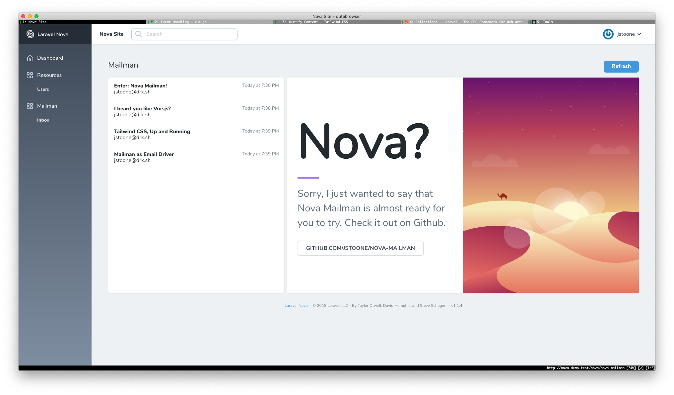Open the Users resource in sidebar

click(43, 89)
